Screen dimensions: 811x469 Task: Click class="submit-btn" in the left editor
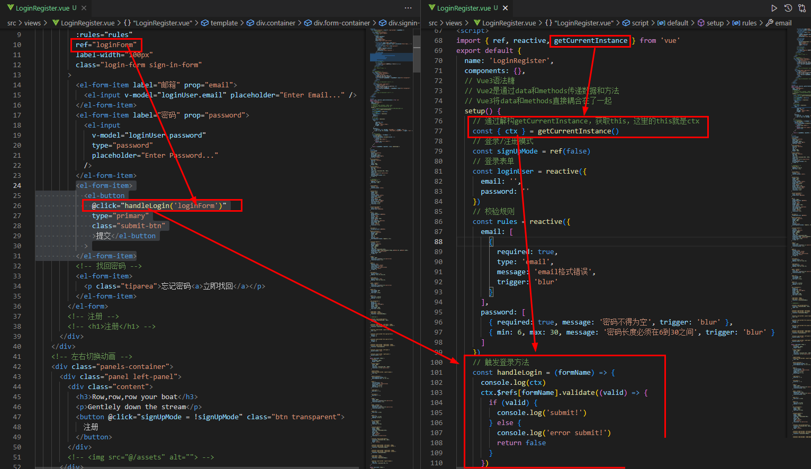tap(129, 226)
